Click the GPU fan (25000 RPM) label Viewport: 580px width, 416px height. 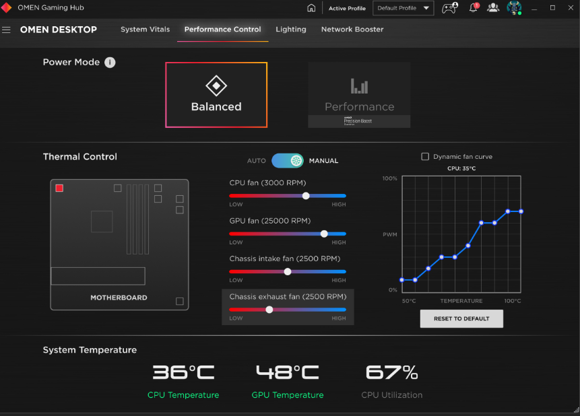269,221
